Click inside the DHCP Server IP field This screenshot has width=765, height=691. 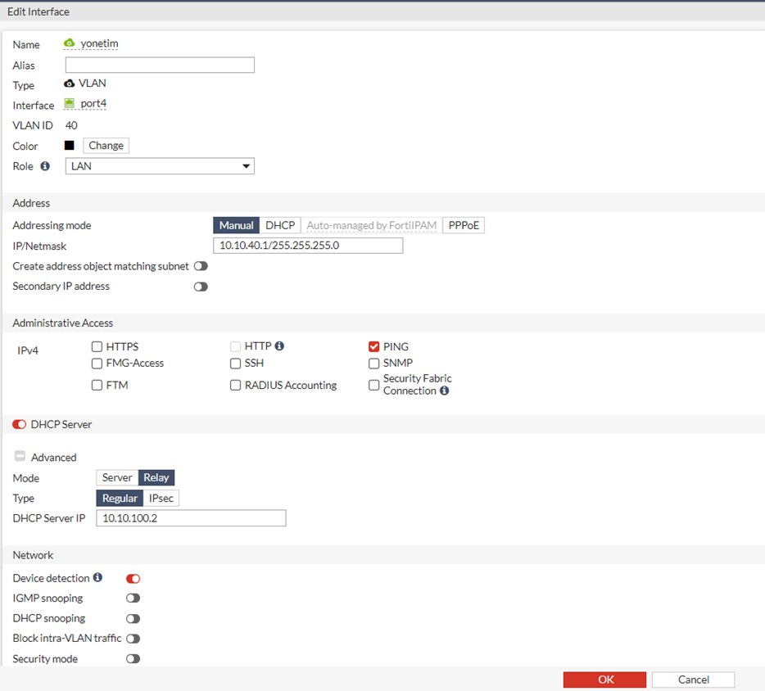click(191, 517)
